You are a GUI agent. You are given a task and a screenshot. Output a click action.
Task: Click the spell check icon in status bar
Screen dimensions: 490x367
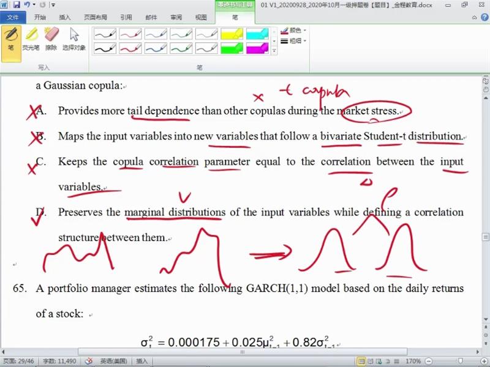(89, 361)
